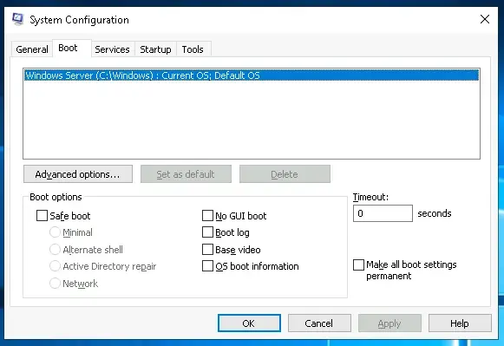Viewport: 504px width, 346px height.
Task: Tick the No GUI boot checkbox
Action: [x=207, y=216]
